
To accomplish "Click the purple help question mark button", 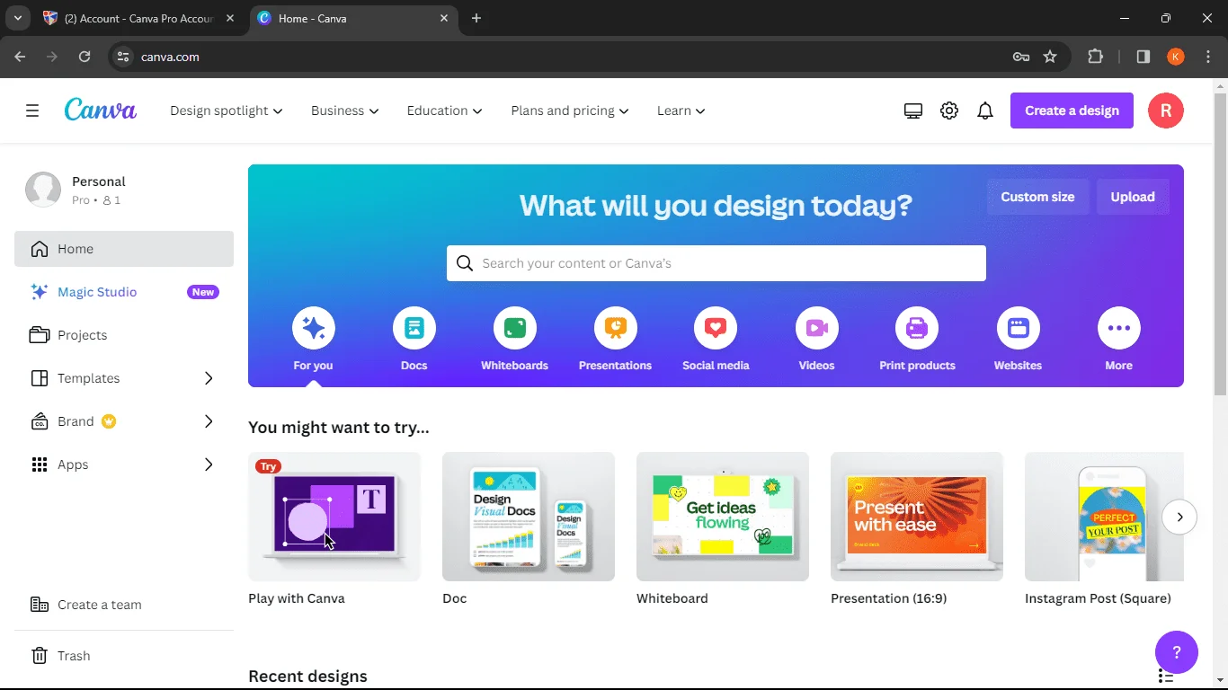I will pos(1177,652).
